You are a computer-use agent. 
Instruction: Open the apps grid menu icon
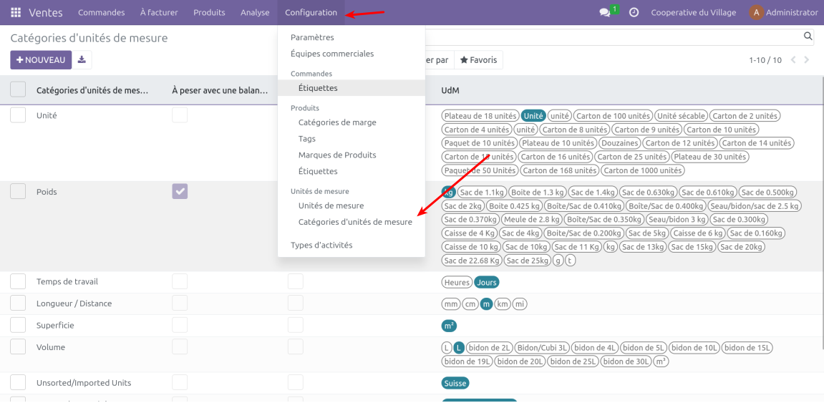tap(16, 12)
